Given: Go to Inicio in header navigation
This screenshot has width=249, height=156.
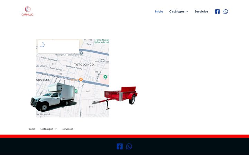Looking at the screenshot, I should tap(159, 11).
